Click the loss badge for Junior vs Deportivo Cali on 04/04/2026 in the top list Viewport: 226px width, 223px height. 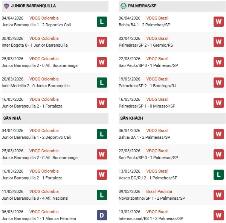click(x=102, y=21)
